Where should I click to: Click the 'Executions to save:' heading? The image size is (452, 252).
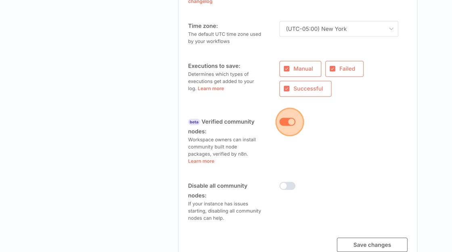click(214, 66)
